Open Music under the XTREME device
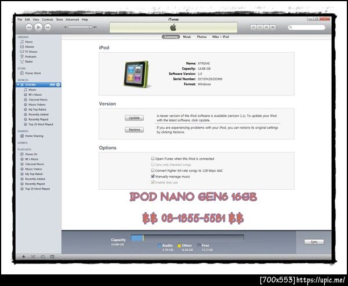The height and width of the screenshot is (286, 348). pyautogui.click(x=32, y=90)
